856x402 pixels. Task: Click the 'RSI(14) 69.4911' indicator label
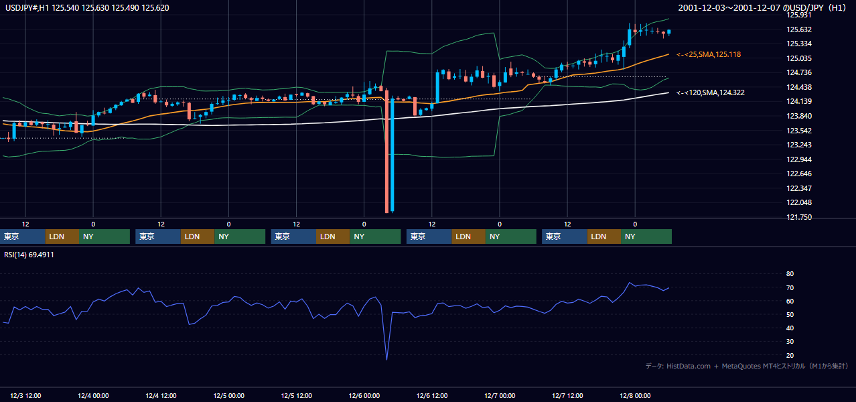[x=29, y=255]
